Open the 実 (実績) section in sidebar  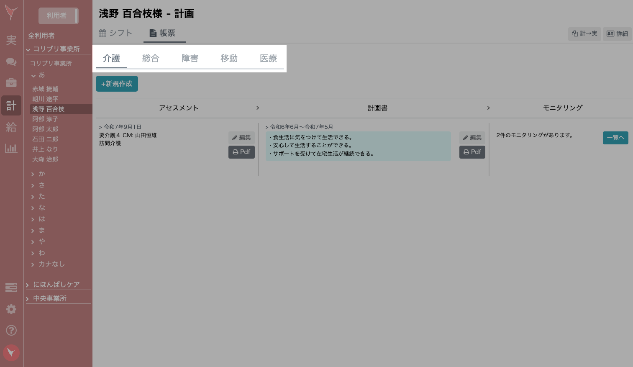click(x=11, y=40)
